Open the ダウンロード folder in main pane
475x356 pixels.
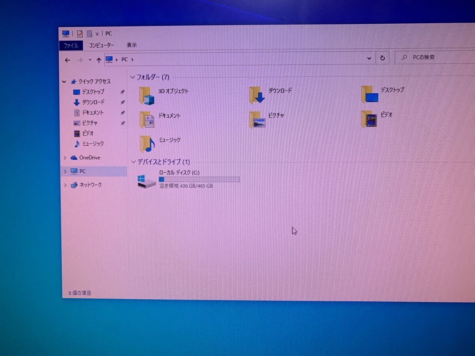(270, 95)
